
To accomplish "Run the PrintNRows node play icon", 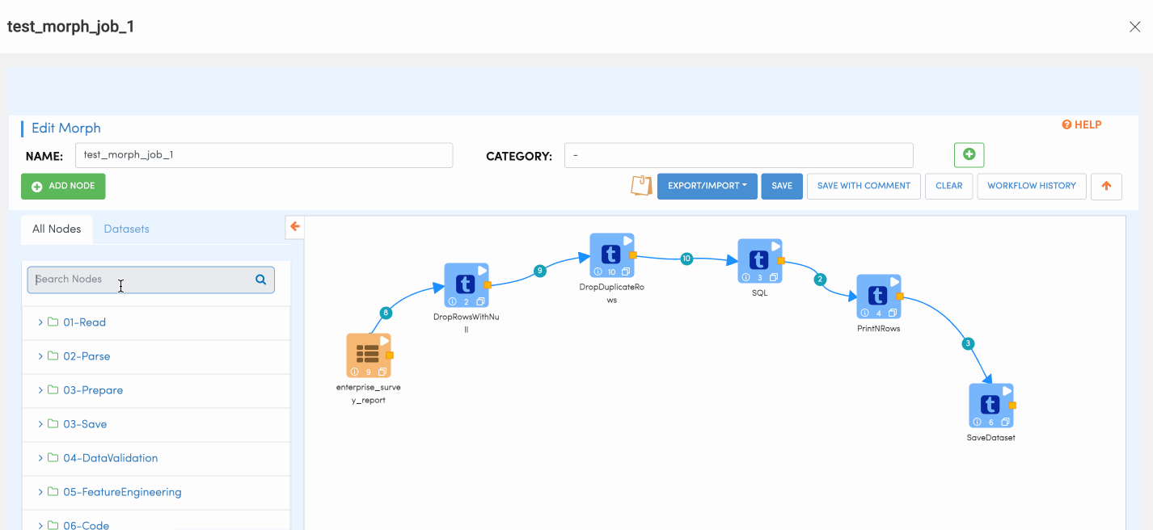I will [x=895, y=282].
